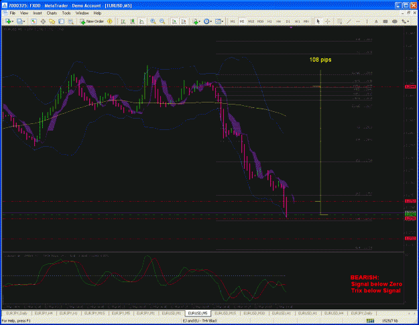Open the Data Window icon
This screenshot has width=419, height=325.
tap(43, 21)
